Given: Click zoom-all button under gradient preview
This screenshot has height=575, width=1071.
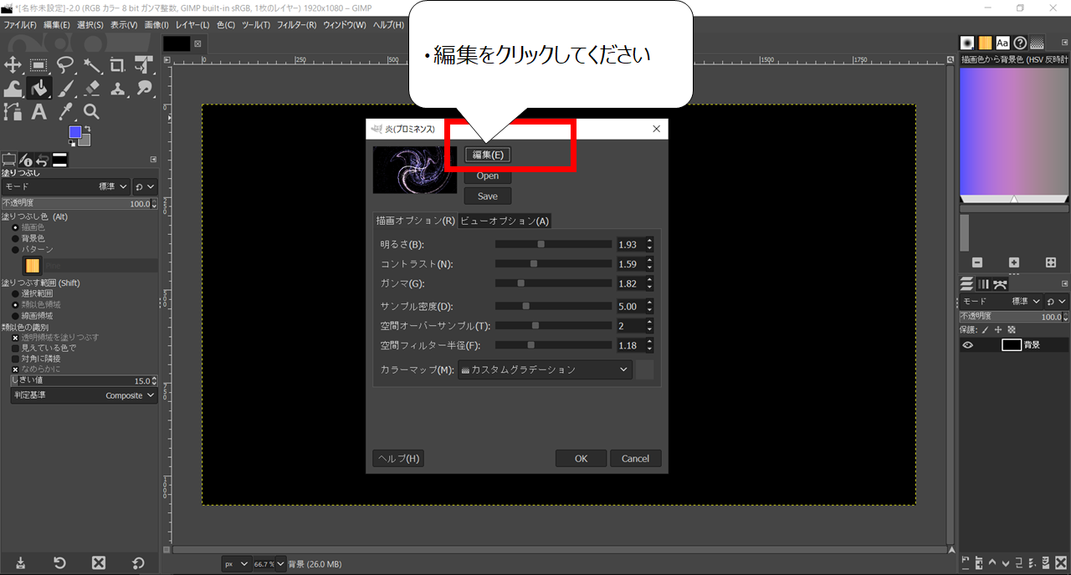Looking at the screenshot, I should click(x=1051, y=262).
